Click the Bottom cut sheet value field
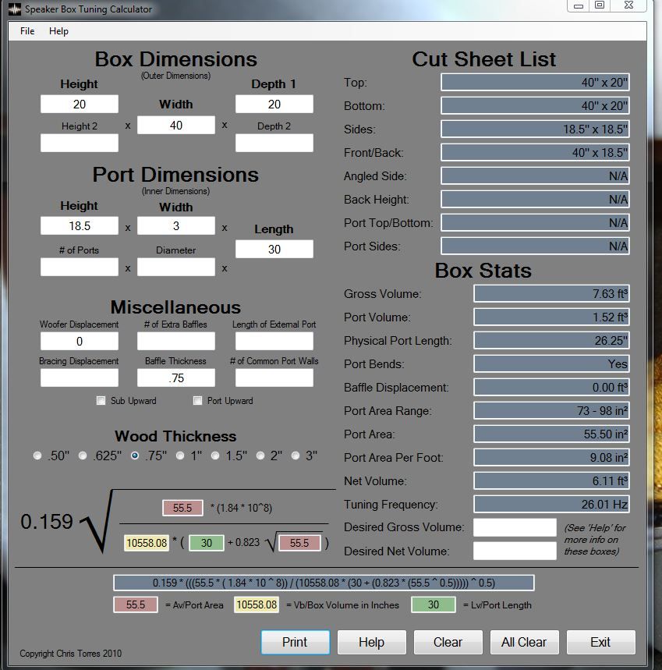662x670 pixels. 535,105
